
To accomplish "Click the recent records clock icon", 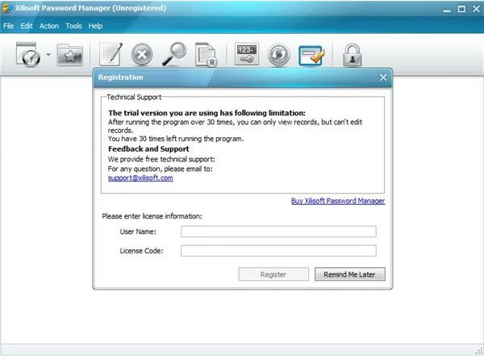I will tap(28, 55).
